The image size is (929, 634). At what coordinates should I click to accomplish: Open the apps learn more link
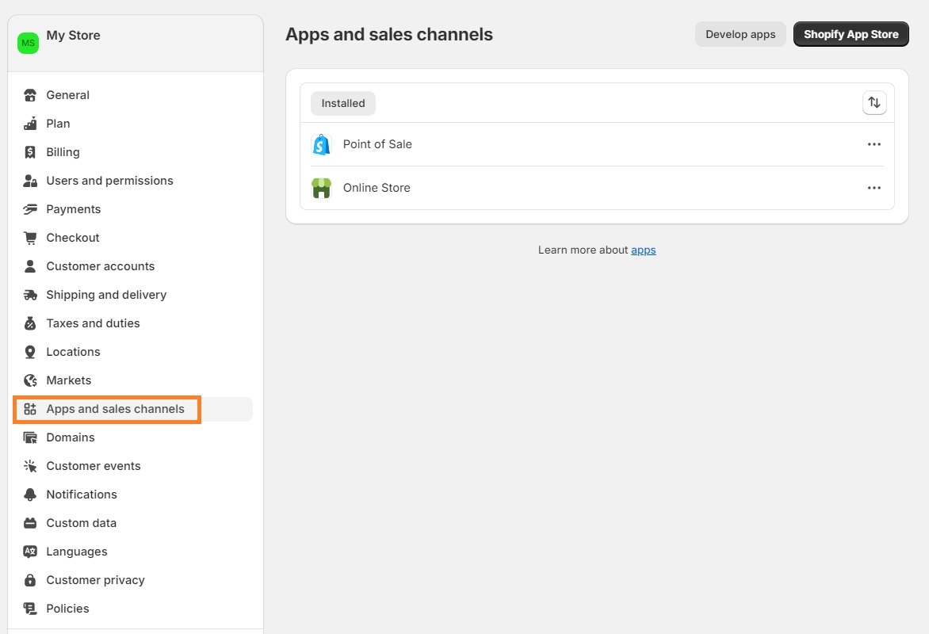pos(643,250)
